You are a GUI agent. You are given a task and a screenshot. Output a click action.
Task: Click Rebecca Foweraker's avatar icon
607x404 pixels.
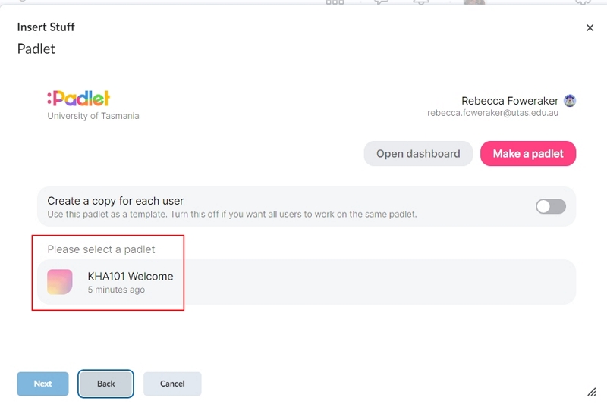(x=570, y=101)
